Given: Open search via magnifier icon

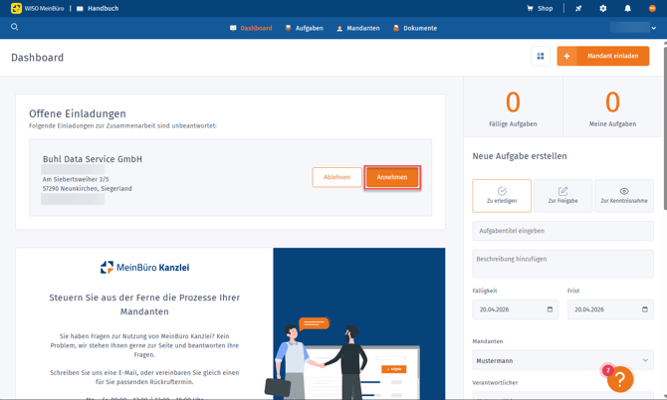Looking at the screenshot, I should [x=15, y=27].
